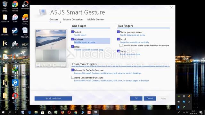Open Mail app from taskbar
Viewport: 205px width, 115px height.
pyautogui.click(x=49, y=112)
